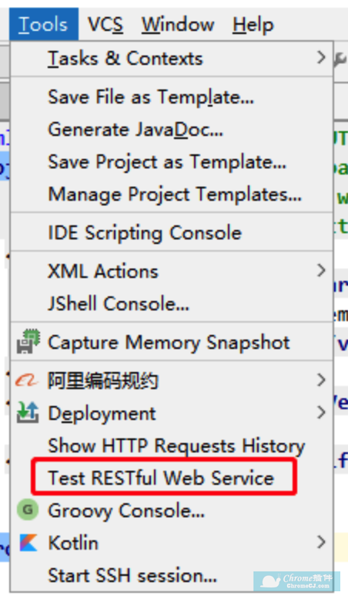The height and width of the screenshot is (599, 348).
Task: Open XML Actions submenu
Action: coord(172,272)
